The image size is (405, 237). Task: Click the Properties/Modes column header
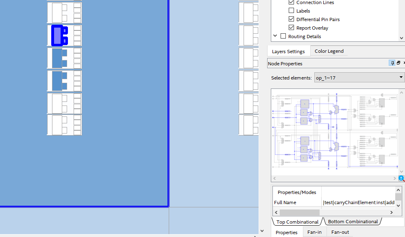(297, 192)
